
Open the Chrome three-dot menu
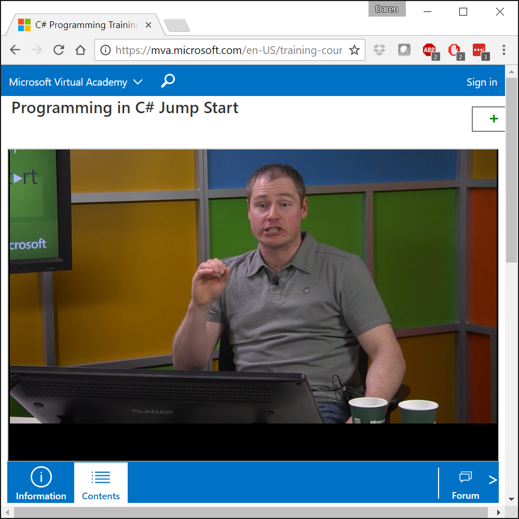(504, 50)
